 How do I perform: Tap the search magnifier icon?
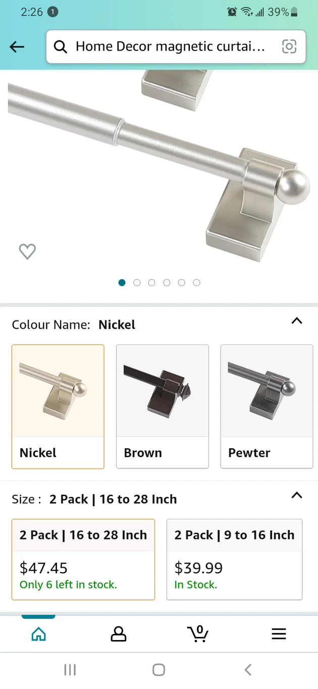point(61,47)
